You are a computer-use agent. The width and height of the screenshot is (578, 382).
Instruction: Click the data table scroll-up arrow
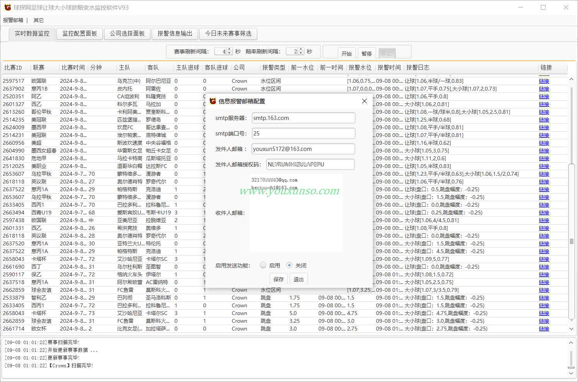click(x=571, y=79)
